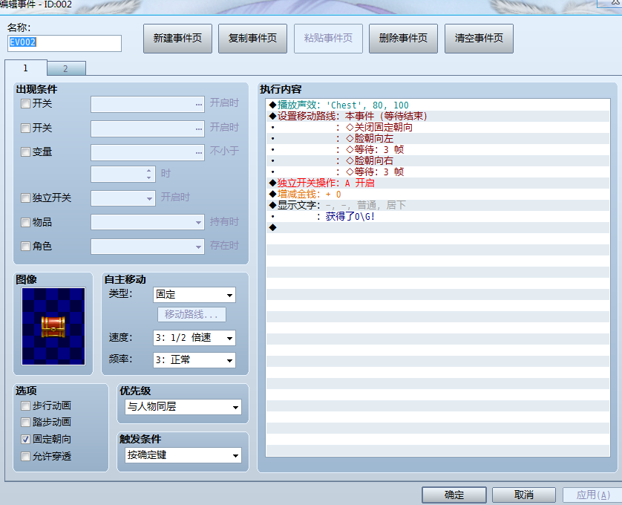Image resolution: width=622 pixels, height=505 pixels.
Task: Click the 复制事件页 button
Action: point(252,39)
